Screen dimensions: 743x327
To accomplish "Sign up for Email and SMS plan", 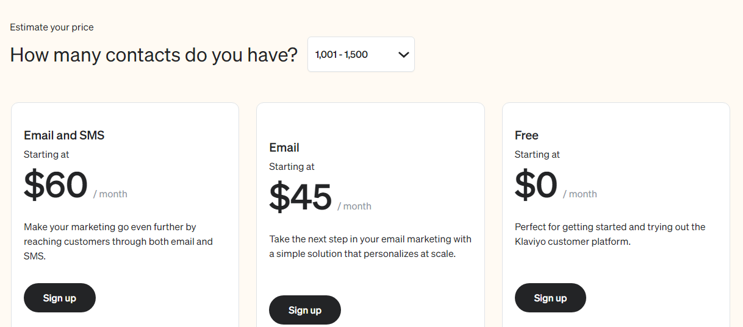I will (60, 298).
